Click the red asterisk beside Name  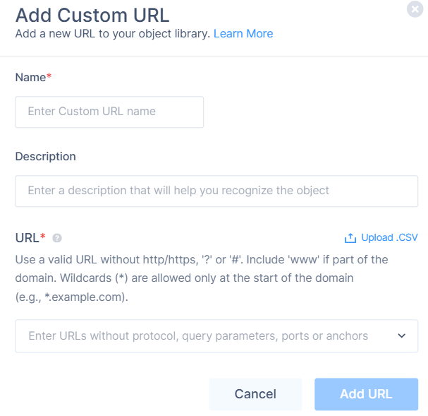coord(49,76)
